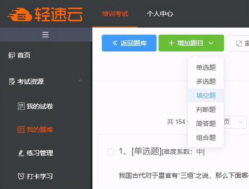This screenshot has height=189, width=249.
Task: Open 打卡学习 in the sidebar
Action: (x=40, y=176)
